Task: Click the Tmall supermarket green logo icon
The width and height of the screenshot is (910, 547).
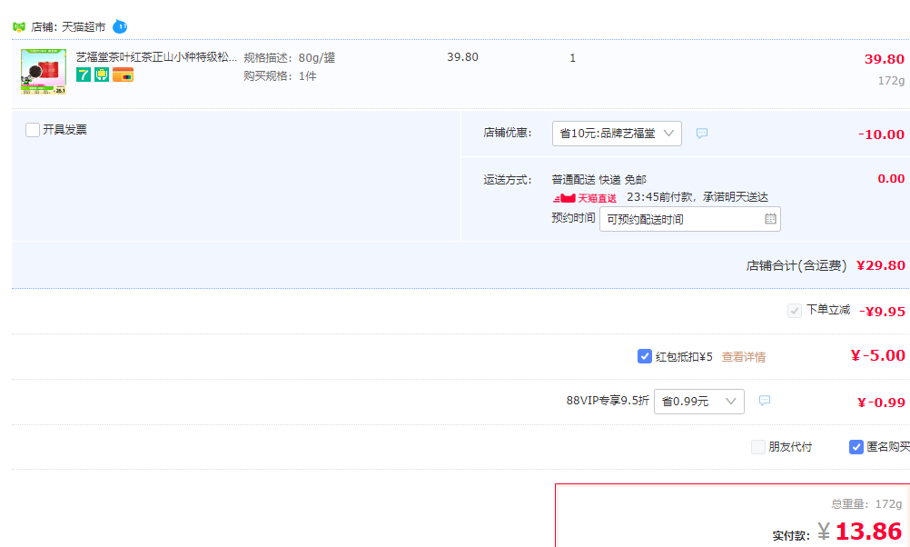Action: 19,26
